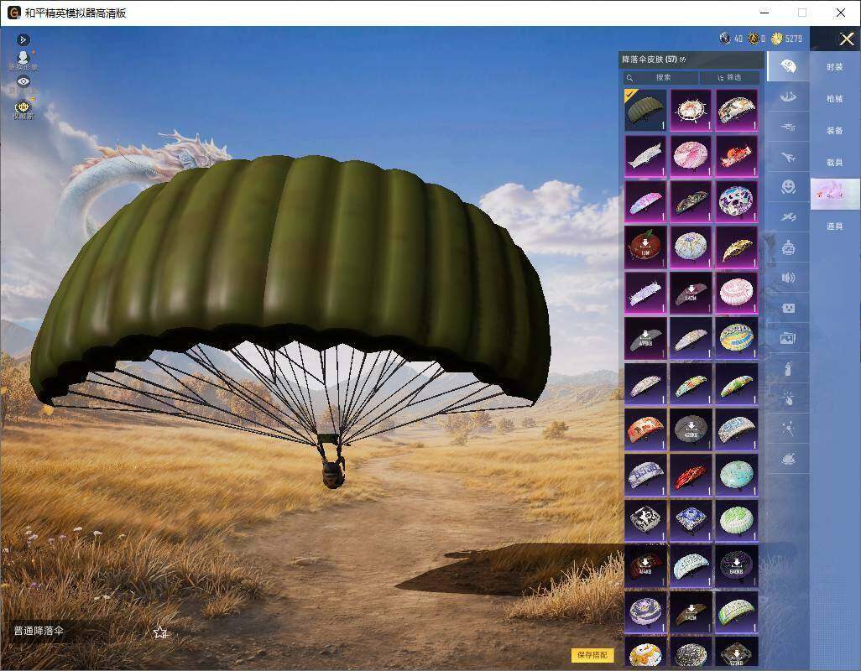Open the 道具 tab
Image resolution: width=861 pixels, height=671 pixels.
tap(835, 226)
